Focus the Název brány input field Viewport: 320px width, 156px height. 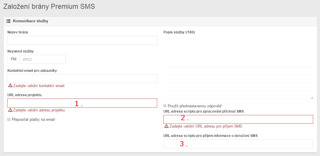[x=82, y=40]
